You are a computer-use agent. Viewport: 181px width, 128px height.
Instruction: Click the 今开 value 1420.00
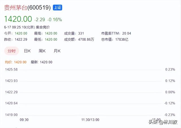tap(21, 33)
